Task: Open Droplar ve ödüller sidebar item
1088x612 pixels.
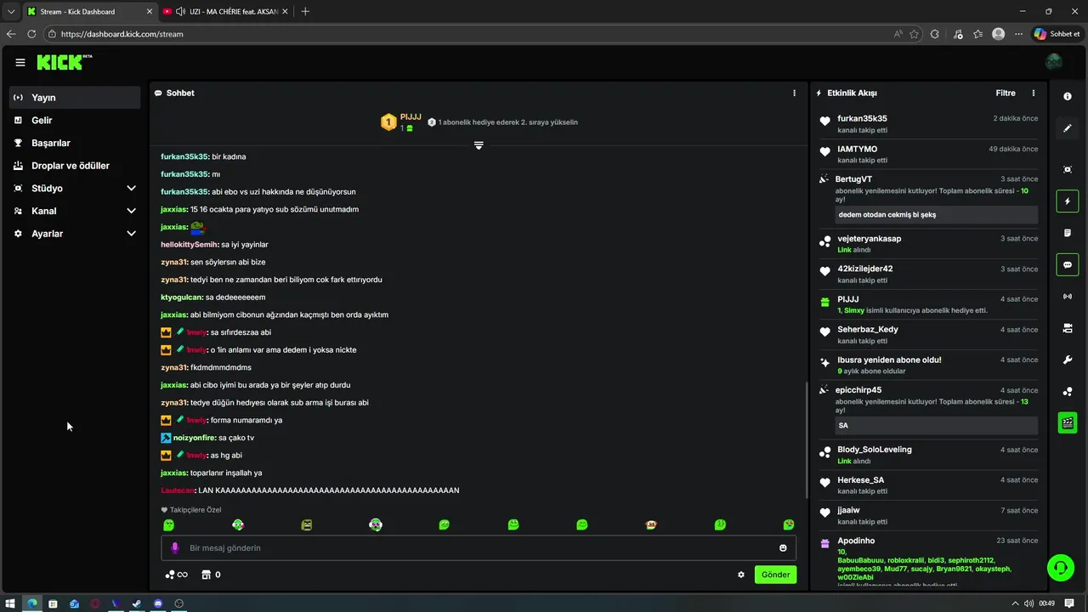Action: point(75,166)
